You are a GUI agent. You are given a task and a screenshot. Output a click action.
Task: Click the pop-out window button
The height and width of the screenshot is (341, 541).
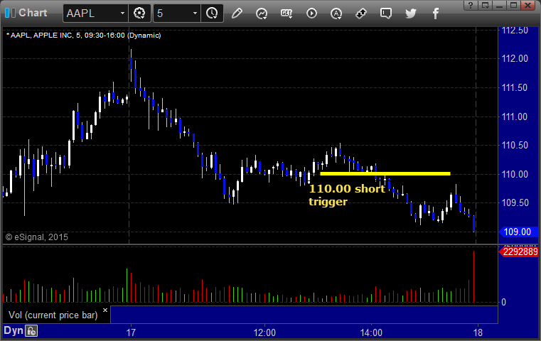485,5
